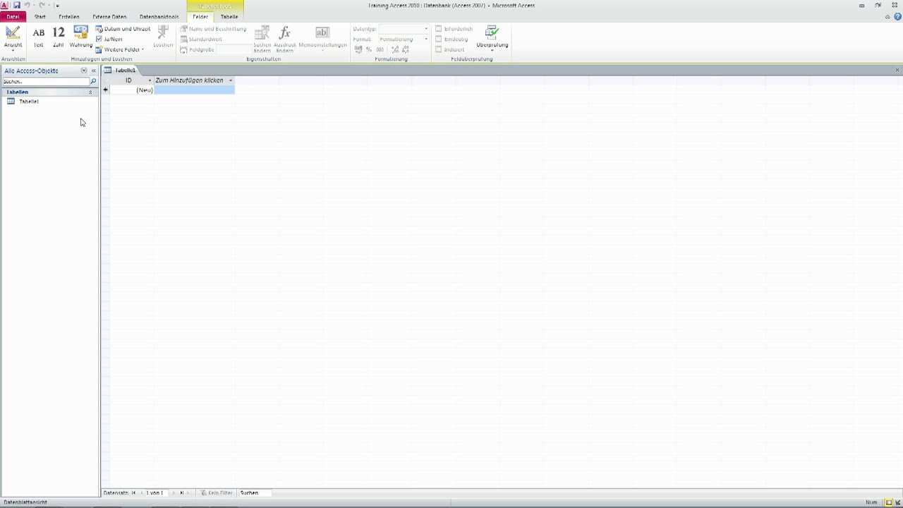
Task: Open the ID column header dropdown
Action: tap(150, 80)
